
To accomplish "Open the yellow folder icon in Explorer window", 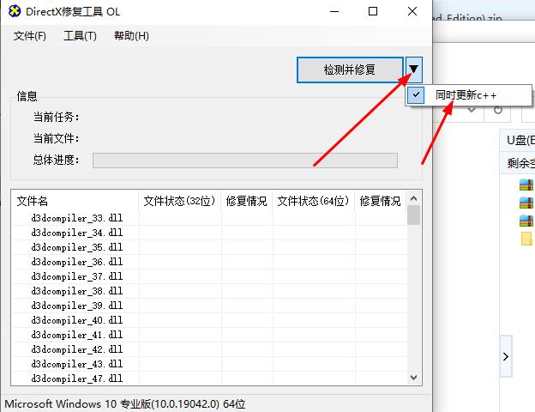I will click(x=526, y=239).
